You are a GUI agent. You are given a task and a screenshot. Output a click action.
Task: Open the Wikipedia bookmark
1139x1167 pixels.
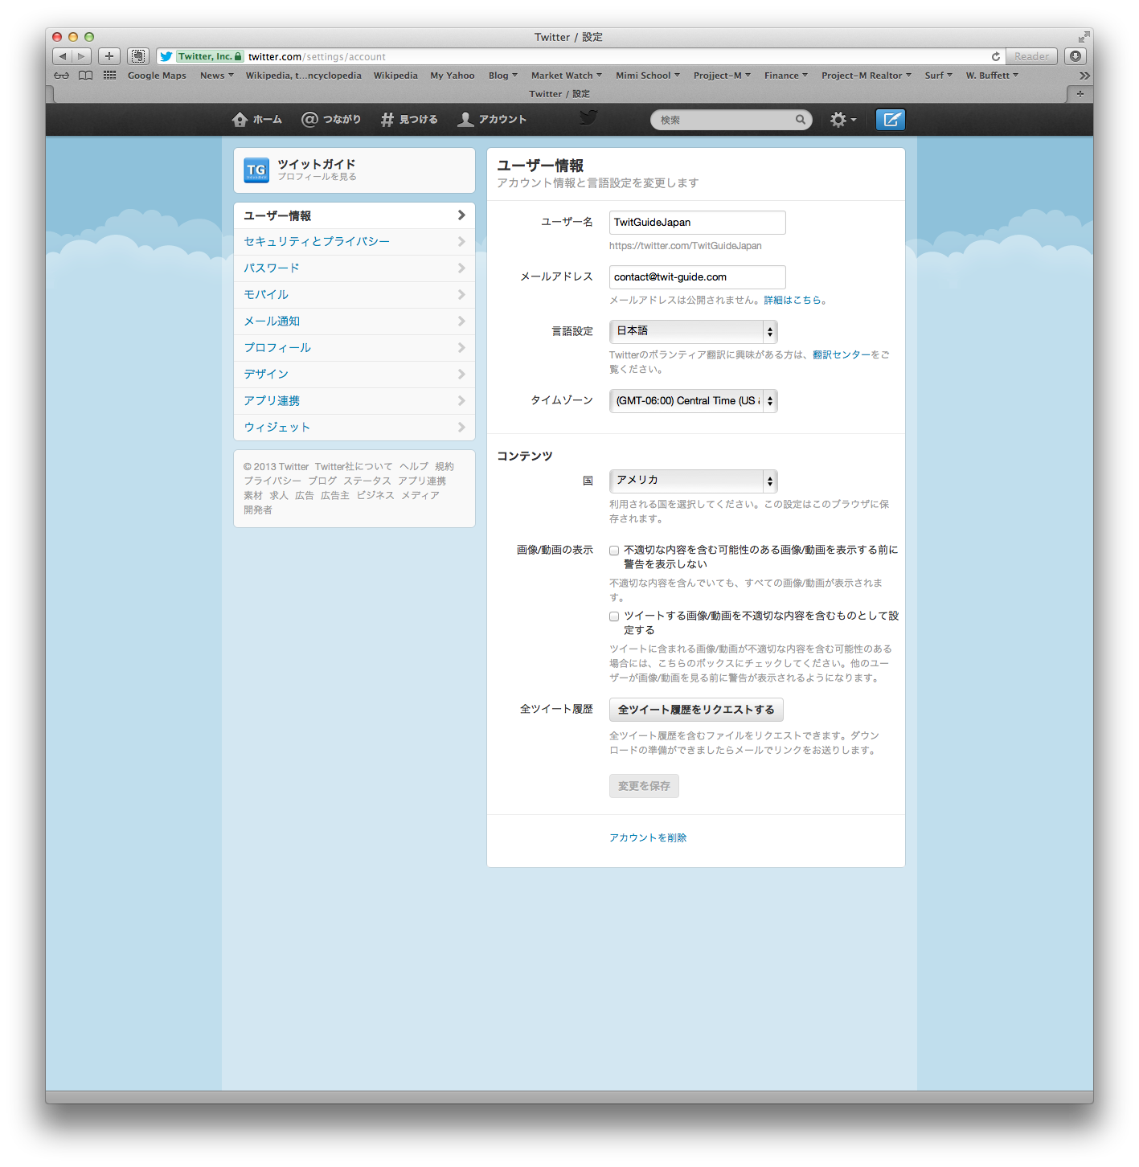coord(395,76)
